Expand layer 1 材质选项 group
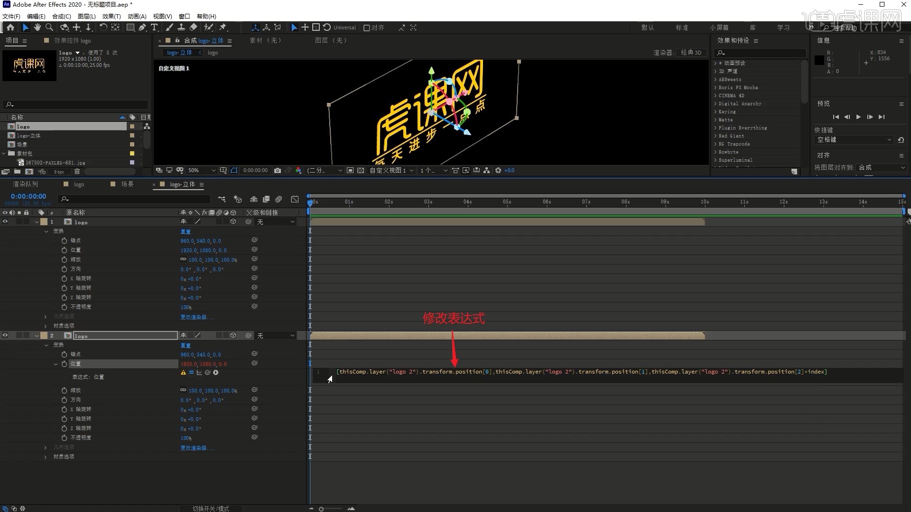911x512 pixels. [x=46, y=326]
